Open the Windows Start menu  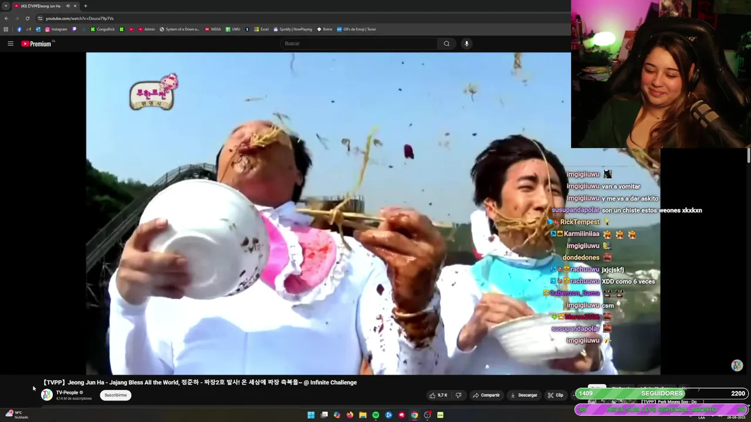click(311, 415)
